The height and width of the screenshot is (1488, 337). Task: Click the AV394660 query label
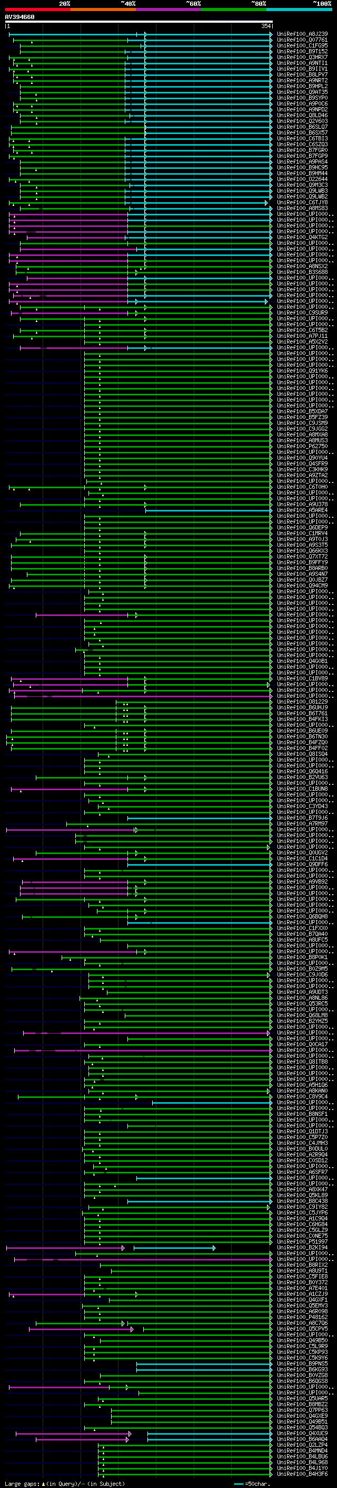[x=19, y=17]
